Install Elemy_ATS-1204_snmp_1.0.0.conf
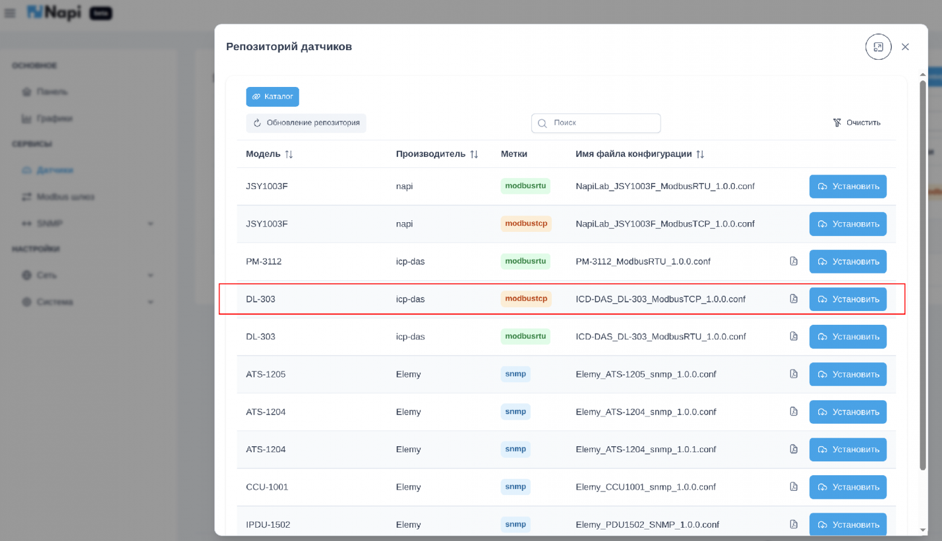The width and height of the screenshot is (942, 541). pos(848,412)
